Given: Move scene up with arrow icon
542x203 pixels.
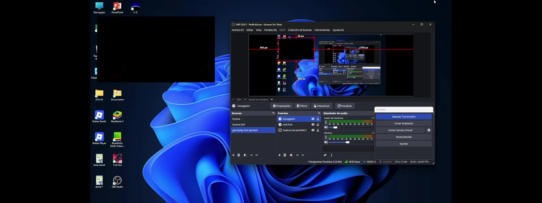Looking at the screenshot, I should pos(251,155).
